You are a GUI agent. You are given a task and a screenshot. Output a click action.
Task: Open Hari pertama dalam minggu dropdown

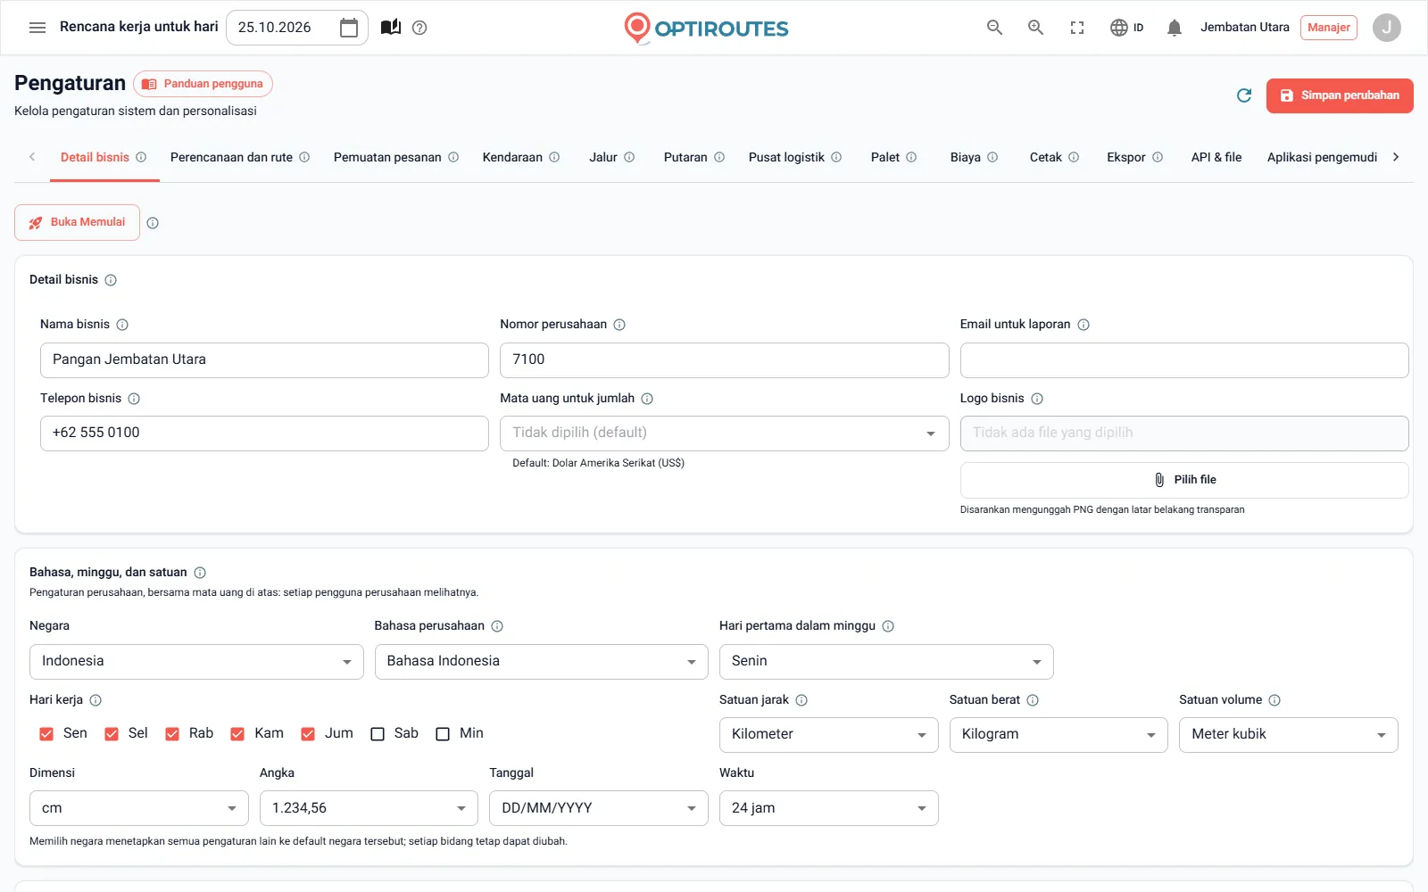click(886, 662)
